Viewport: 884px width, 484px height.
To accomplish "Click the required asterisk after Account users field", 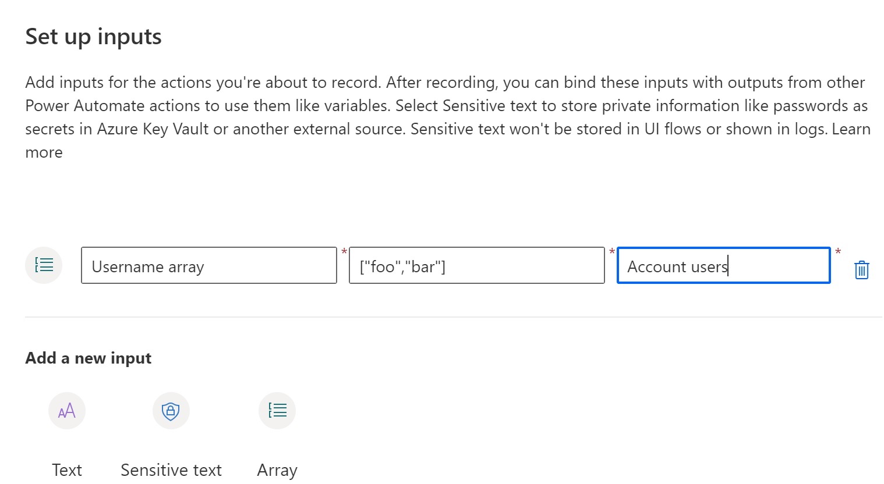I will click(x=838, y=252).
